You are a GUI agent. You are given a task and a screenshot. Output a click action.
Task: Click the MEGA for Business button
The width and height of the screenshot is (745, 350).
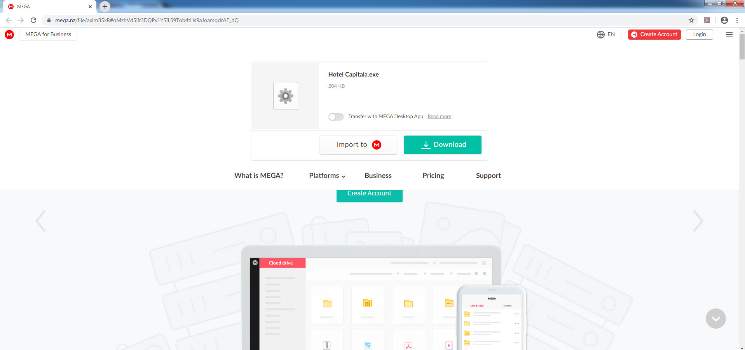48,35
